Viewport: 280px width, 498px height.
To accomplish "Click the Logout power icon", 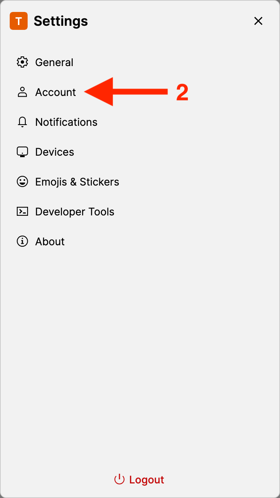I will (x=119, y=480).
